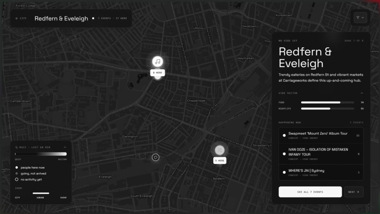Click the Chippendale map label

pyautogui.click(x=196, y=101)
